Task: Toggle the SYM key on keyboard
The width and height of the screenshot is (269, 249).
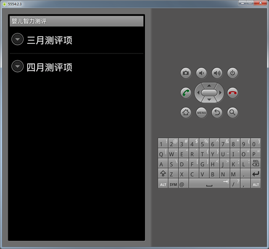Action: tap(173, 184)
